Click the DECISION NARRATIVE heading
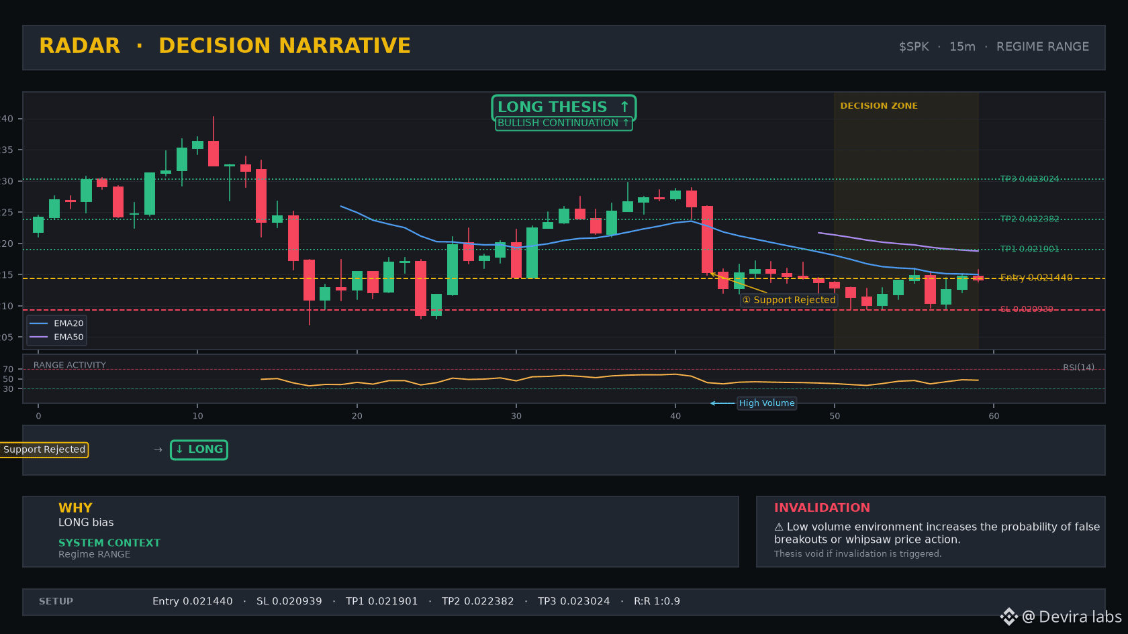 [285, 46]
